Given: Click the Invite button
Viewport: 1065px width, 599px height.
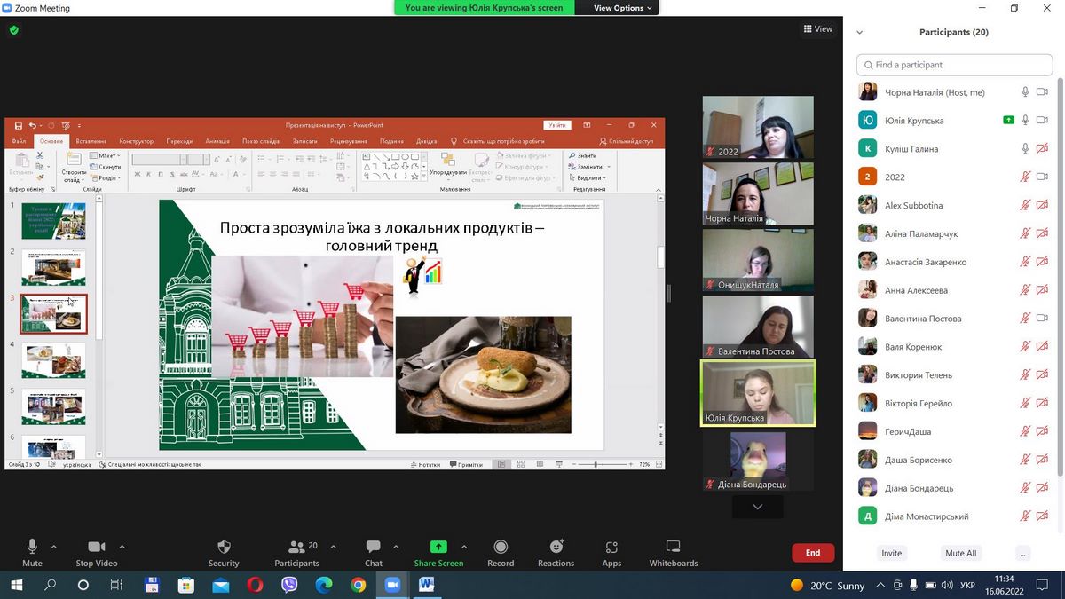Looking at the screenshot, I should coord(891,553).
